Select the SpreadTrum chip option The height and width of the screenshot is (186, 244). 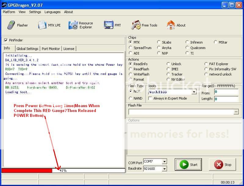pos(131,48)
